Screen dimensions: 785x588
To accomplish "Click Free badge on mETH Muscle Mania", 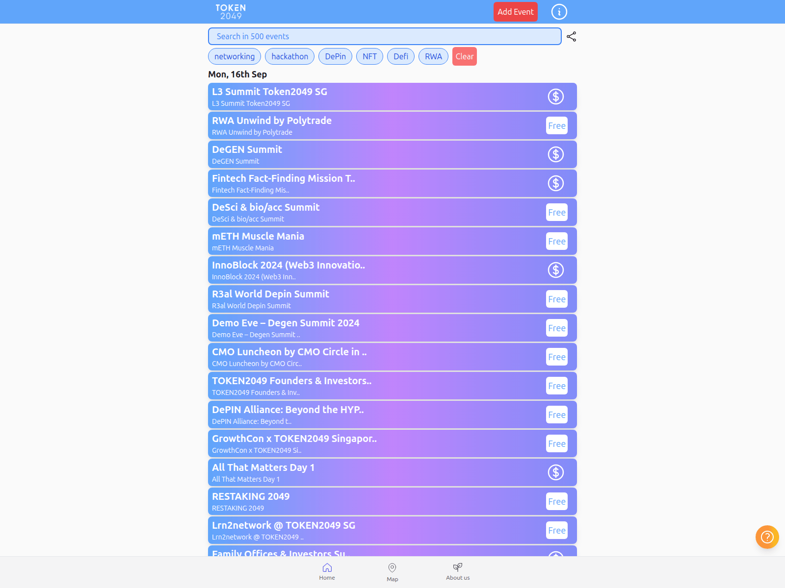I will (x=557, y=241).
